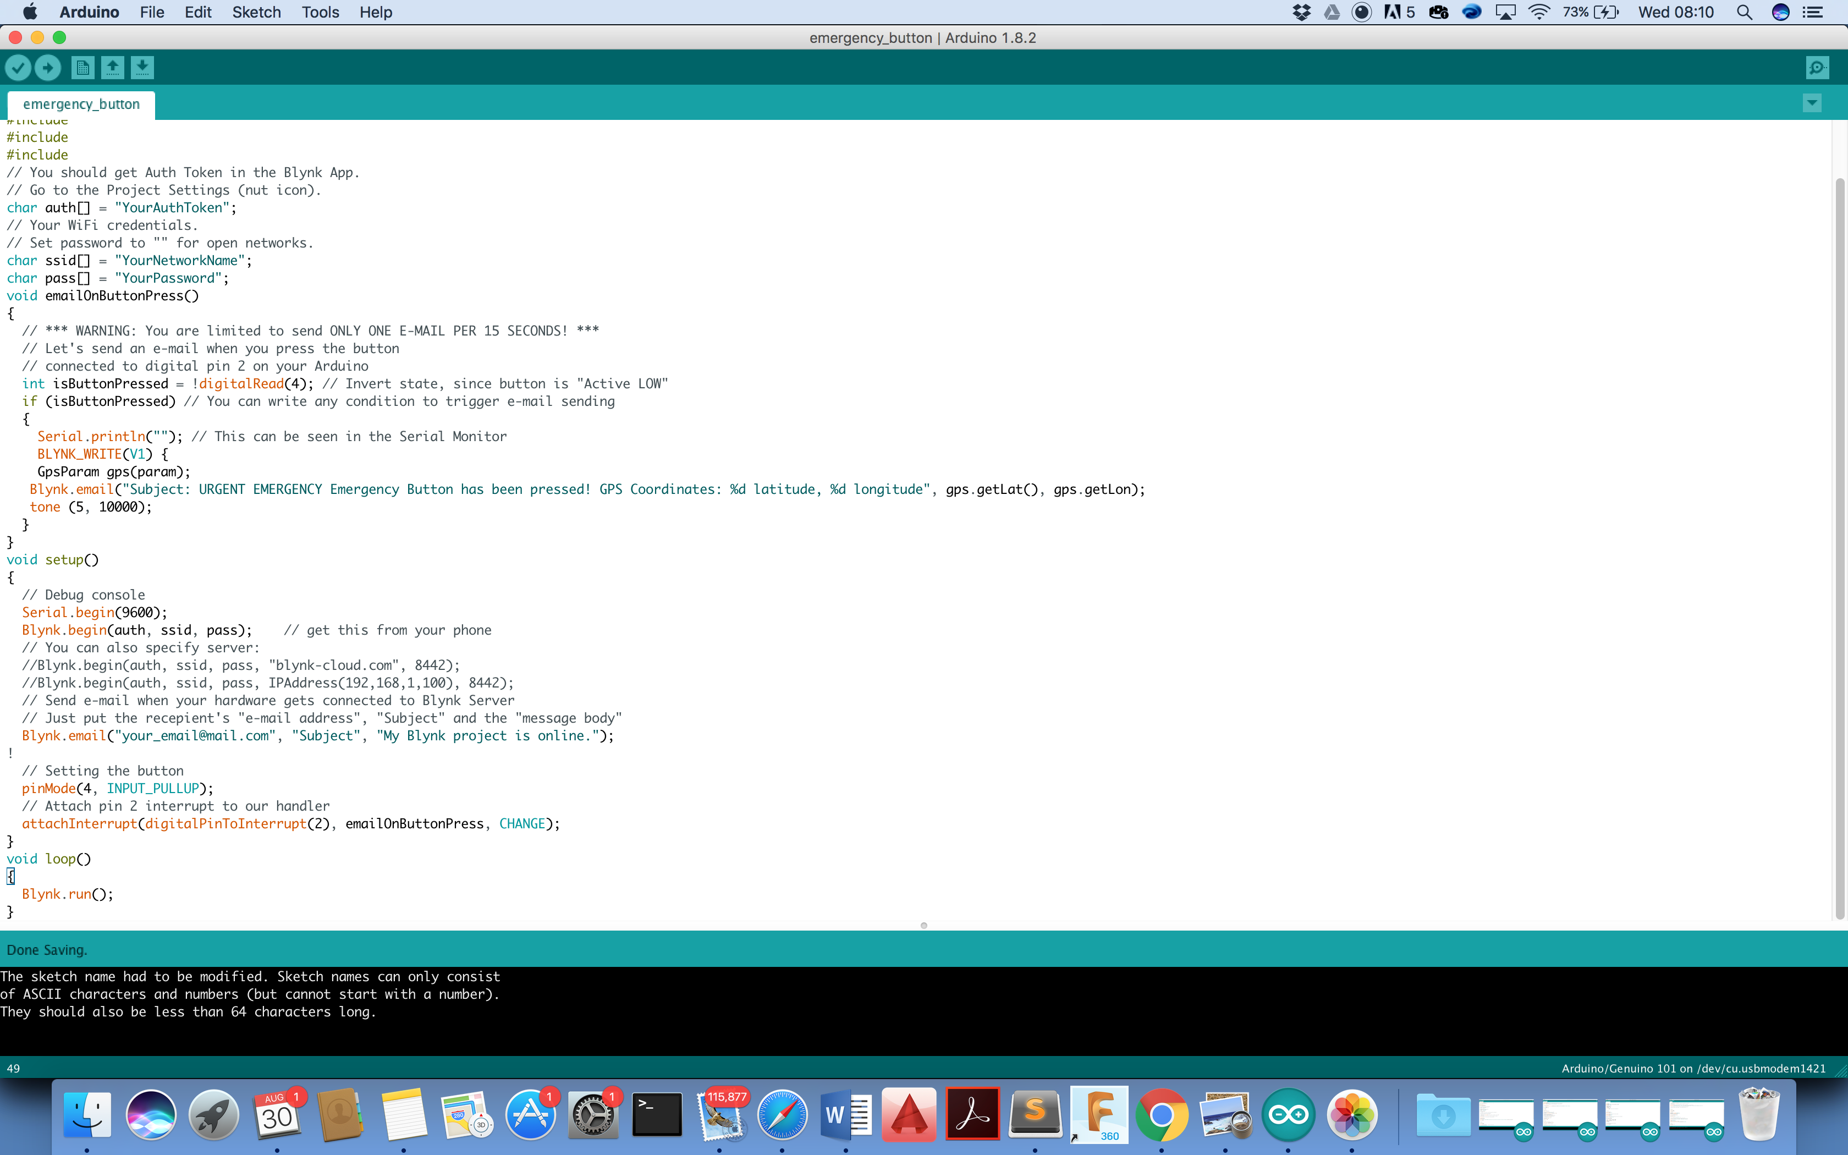Open the Edit menu

pyautogui.click(x=198, y=12)
